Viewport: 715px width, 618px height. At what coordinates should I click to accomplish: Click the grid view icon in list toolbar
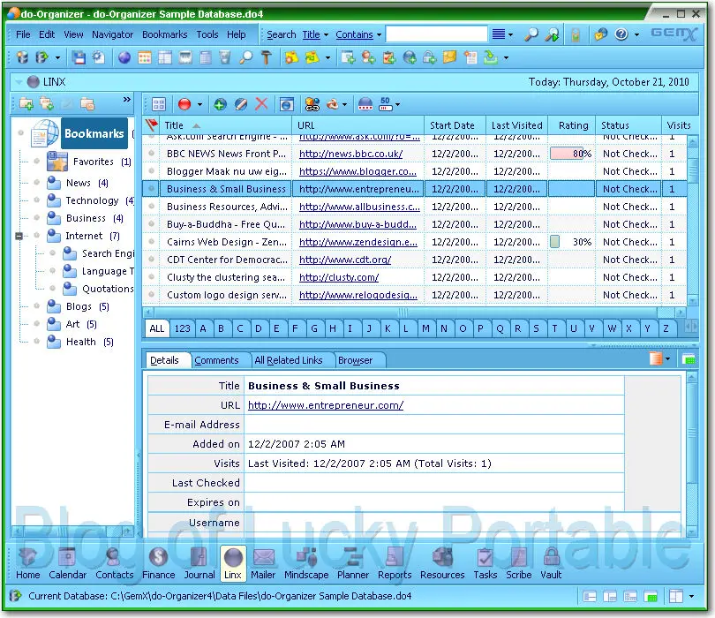[159, 105]
